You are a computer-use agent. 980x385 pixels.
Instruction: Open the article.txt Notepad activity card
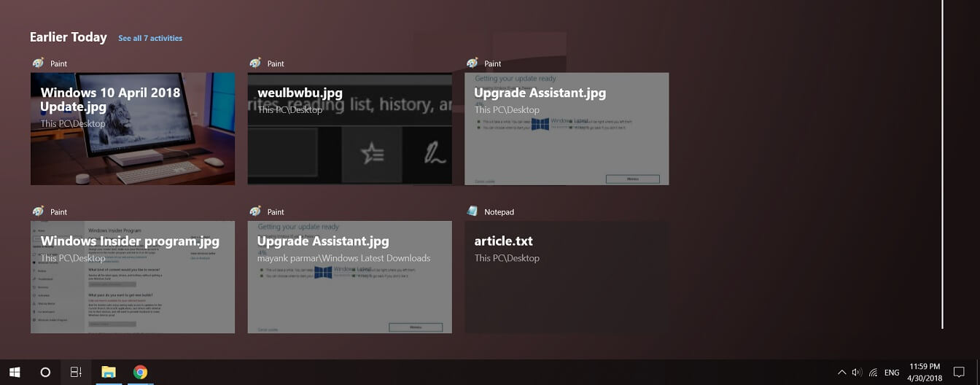tap(567, 277)
